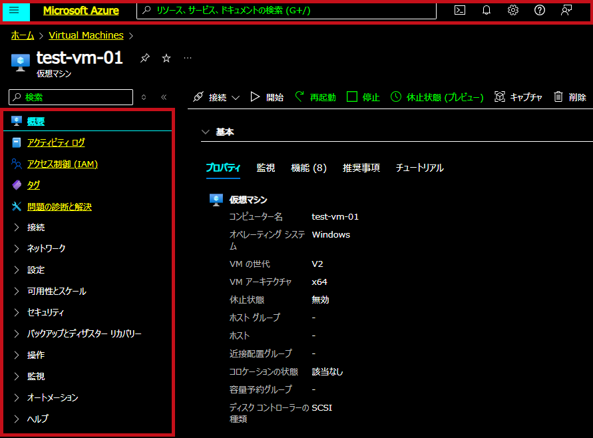Image resolution: width=593 pixels, height=438 pixels.
Task: Switch to the 推奨事項 tab
Action: tap(361, 168)
